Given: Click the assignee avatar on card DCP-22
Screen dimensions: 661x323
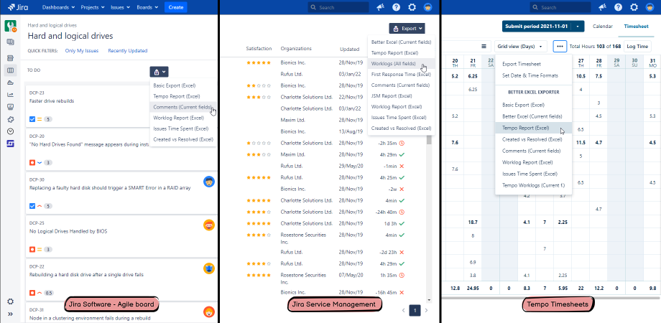Looking at the screenshot, I should click(208, 268).
